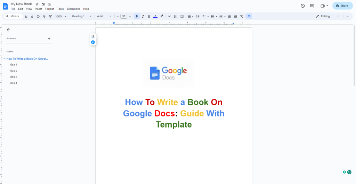Image resolution: width=356 pixels, height=184 pixels.
Task: Add a summary with plus icon
Action: click(x=49, y=39)
